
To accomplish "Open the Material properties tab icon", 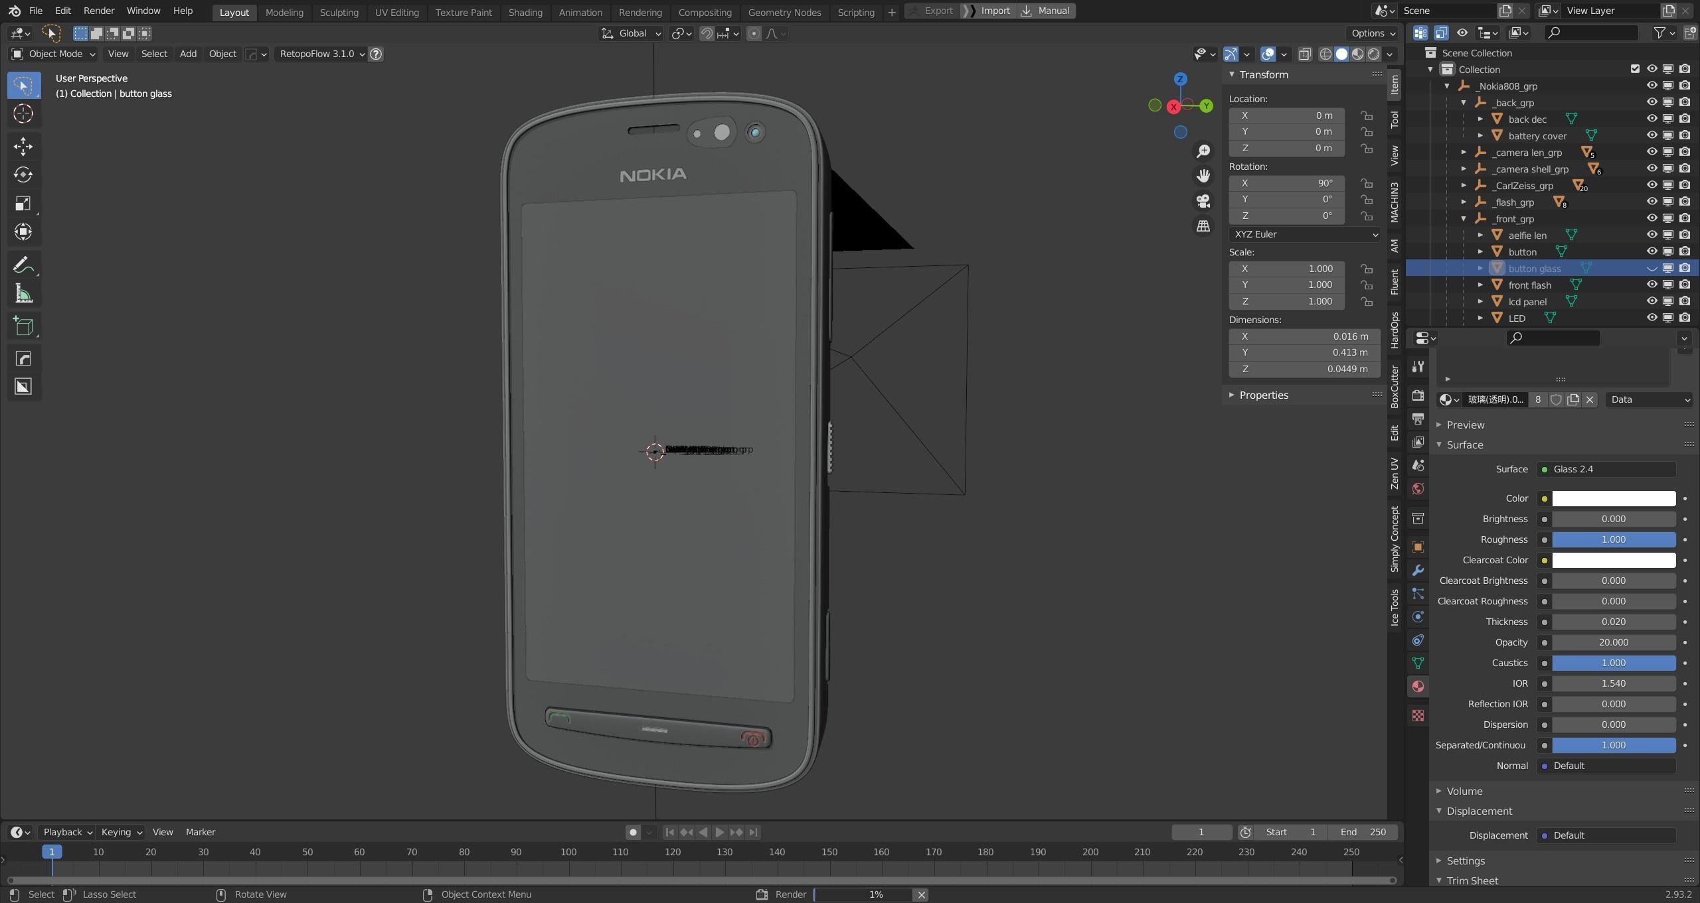I will click(1418, 686).
